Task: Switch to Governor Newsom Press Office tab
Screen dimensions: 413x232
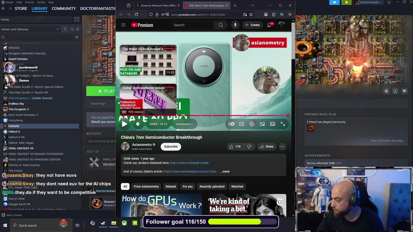Action: 157,5
